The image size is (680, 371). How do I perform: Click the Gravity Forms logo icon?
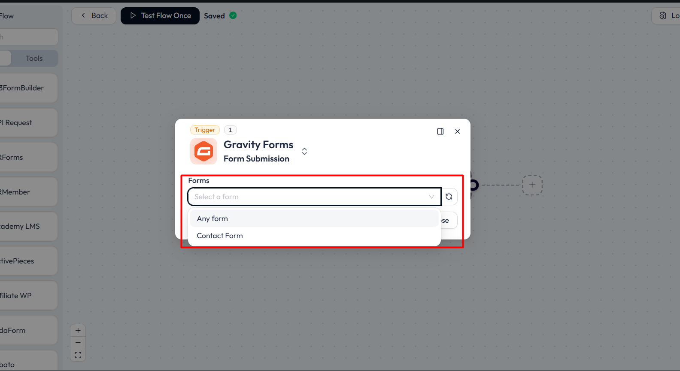[203, 151]
